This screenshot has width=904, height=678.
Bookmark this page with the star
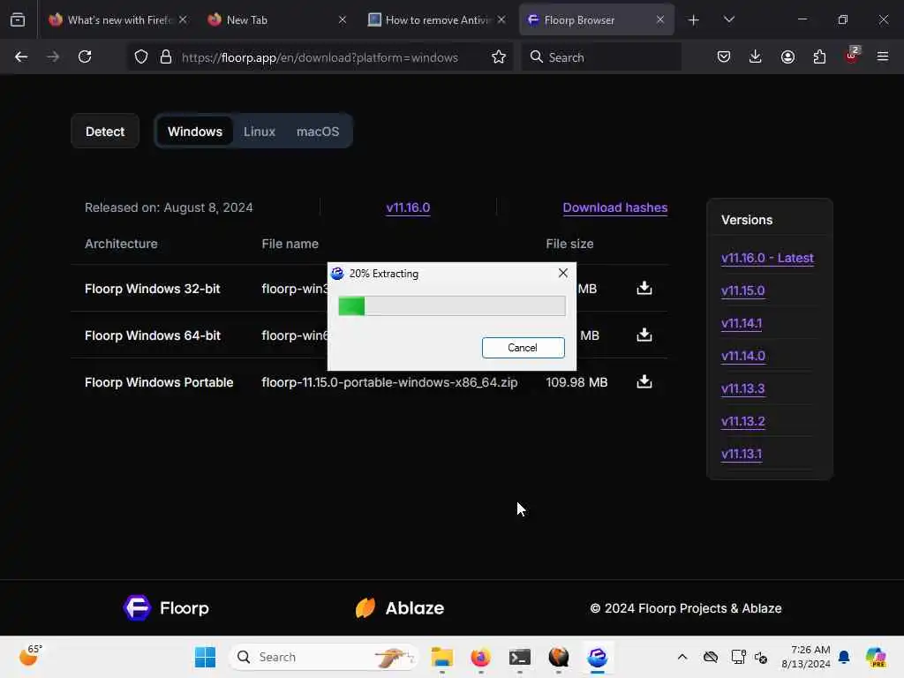tap(499, 57)
